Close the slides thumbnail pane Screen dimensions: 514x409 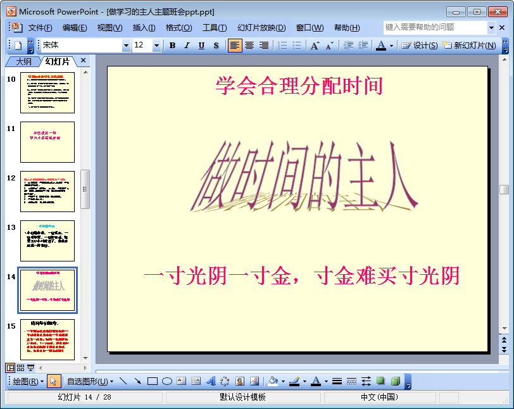pos(84,60)
